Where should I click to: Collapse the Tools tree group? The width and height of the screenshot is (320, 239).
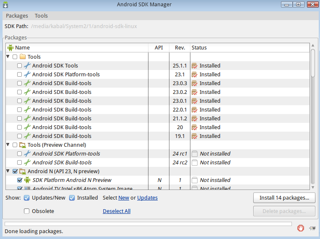point(8,57)
